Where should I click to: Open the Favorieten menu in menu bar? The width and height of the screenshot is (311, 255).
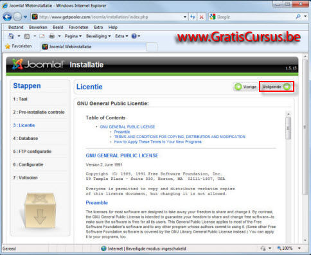[78, 28]
